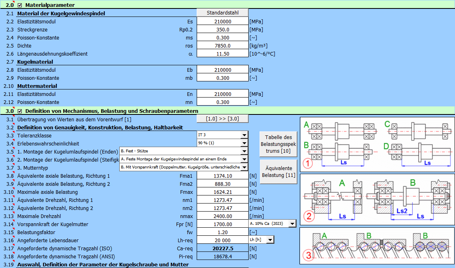This screenshot has width=455, height=268.
Task: Open Äquivalente Belastung [11] button
Action: [278, 171]
